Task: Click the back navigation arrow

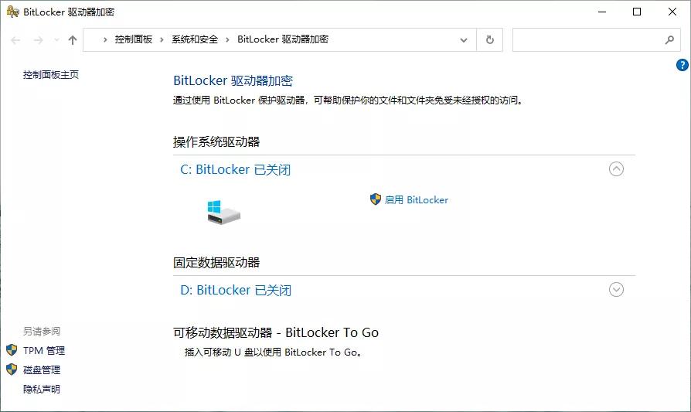Action: [x=16, y=40]
